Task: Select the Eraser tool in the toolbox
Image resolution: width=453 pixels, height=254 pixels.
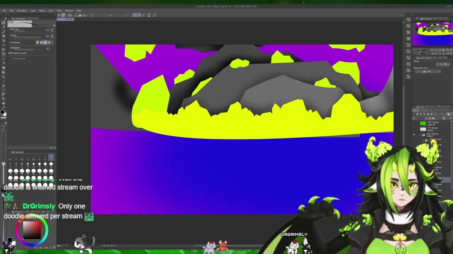Action: point(4,36)
